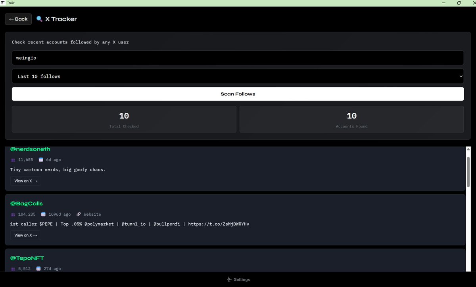Open the @TepoNFT profile handle
The width and height of the screenshot is (476, 287).
[27, 258]
